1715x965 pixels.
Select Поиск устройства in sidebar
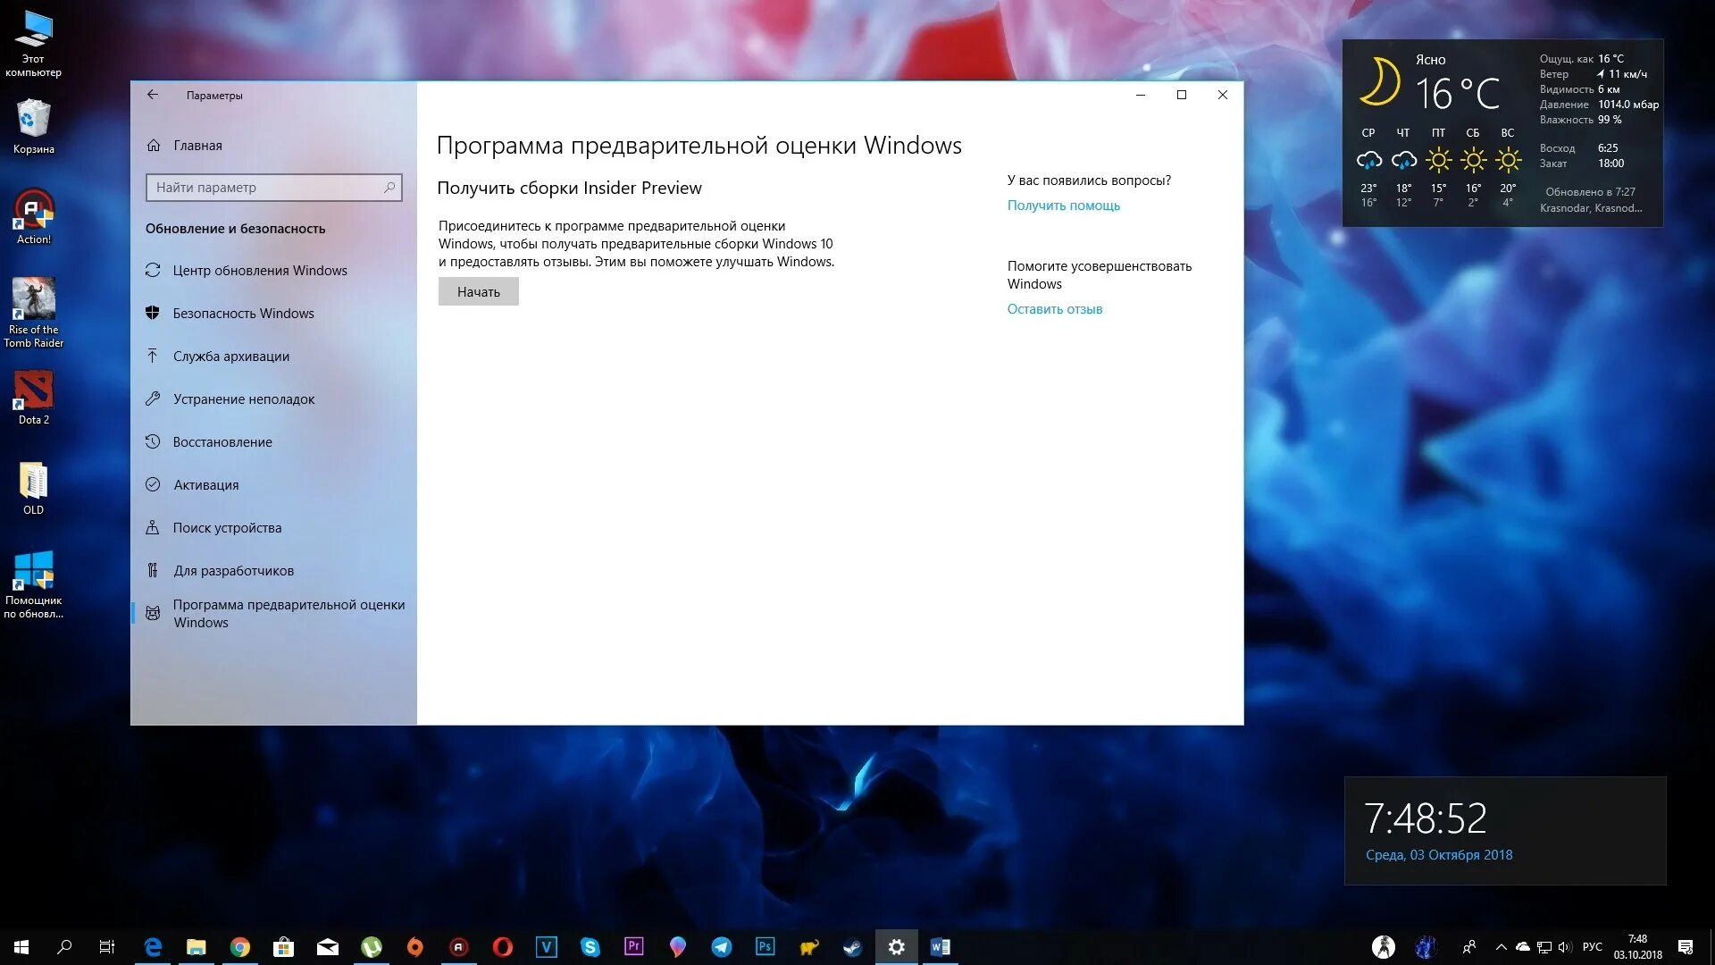(x=227, y=528)
